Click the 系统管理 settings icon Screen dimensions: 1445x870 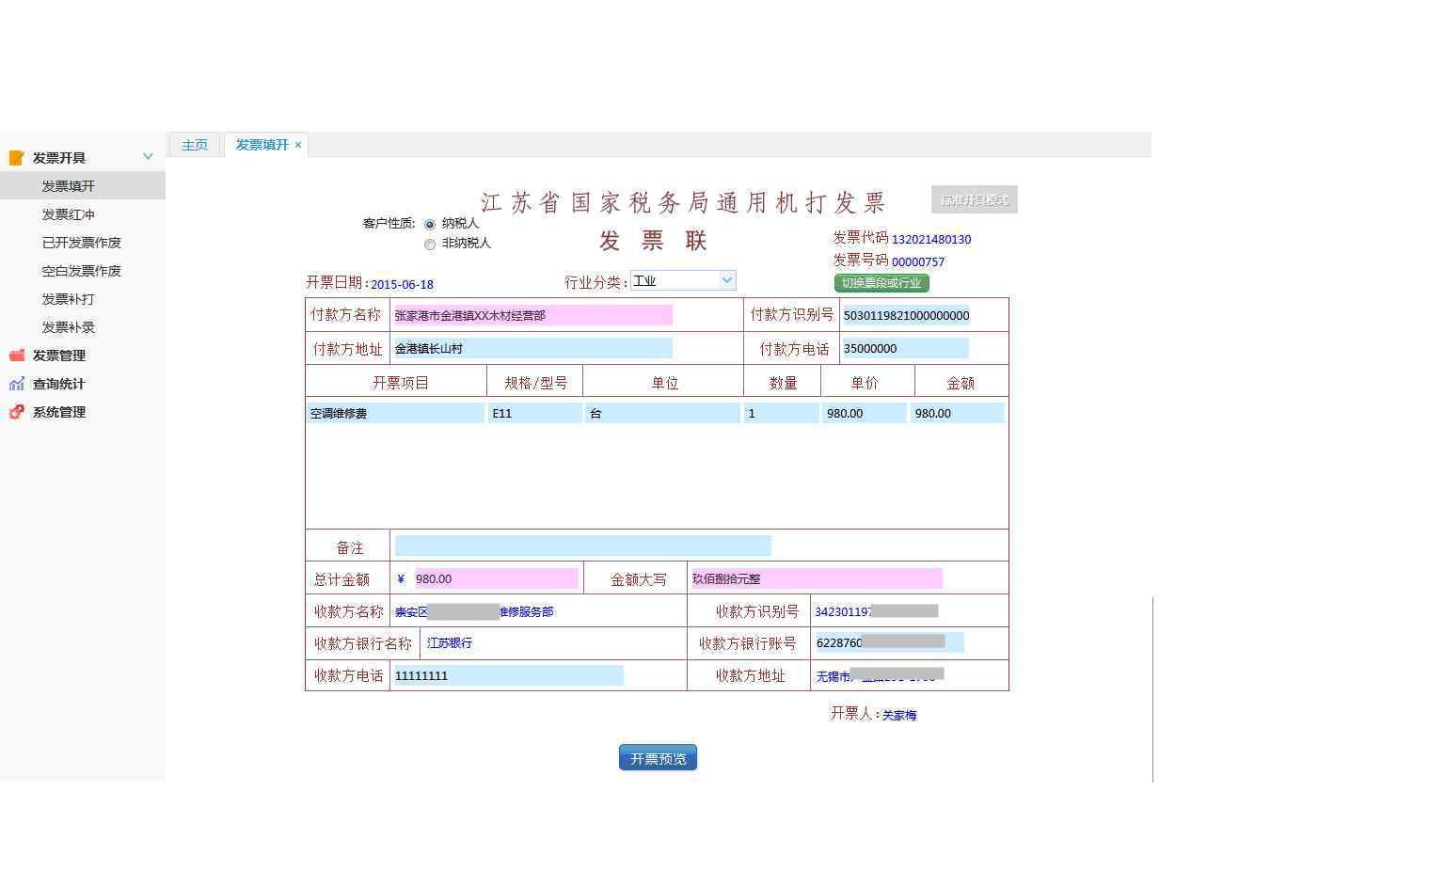[16, 412]
